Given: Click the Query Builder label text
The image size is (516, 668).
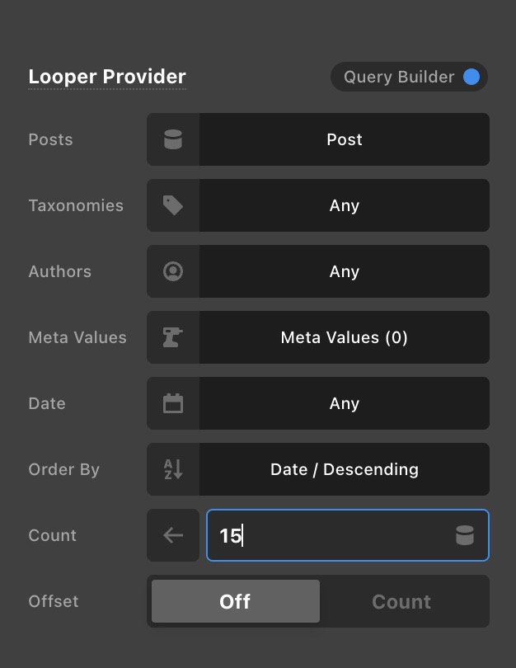Looking at the screenshot, I should click(399, 77).
